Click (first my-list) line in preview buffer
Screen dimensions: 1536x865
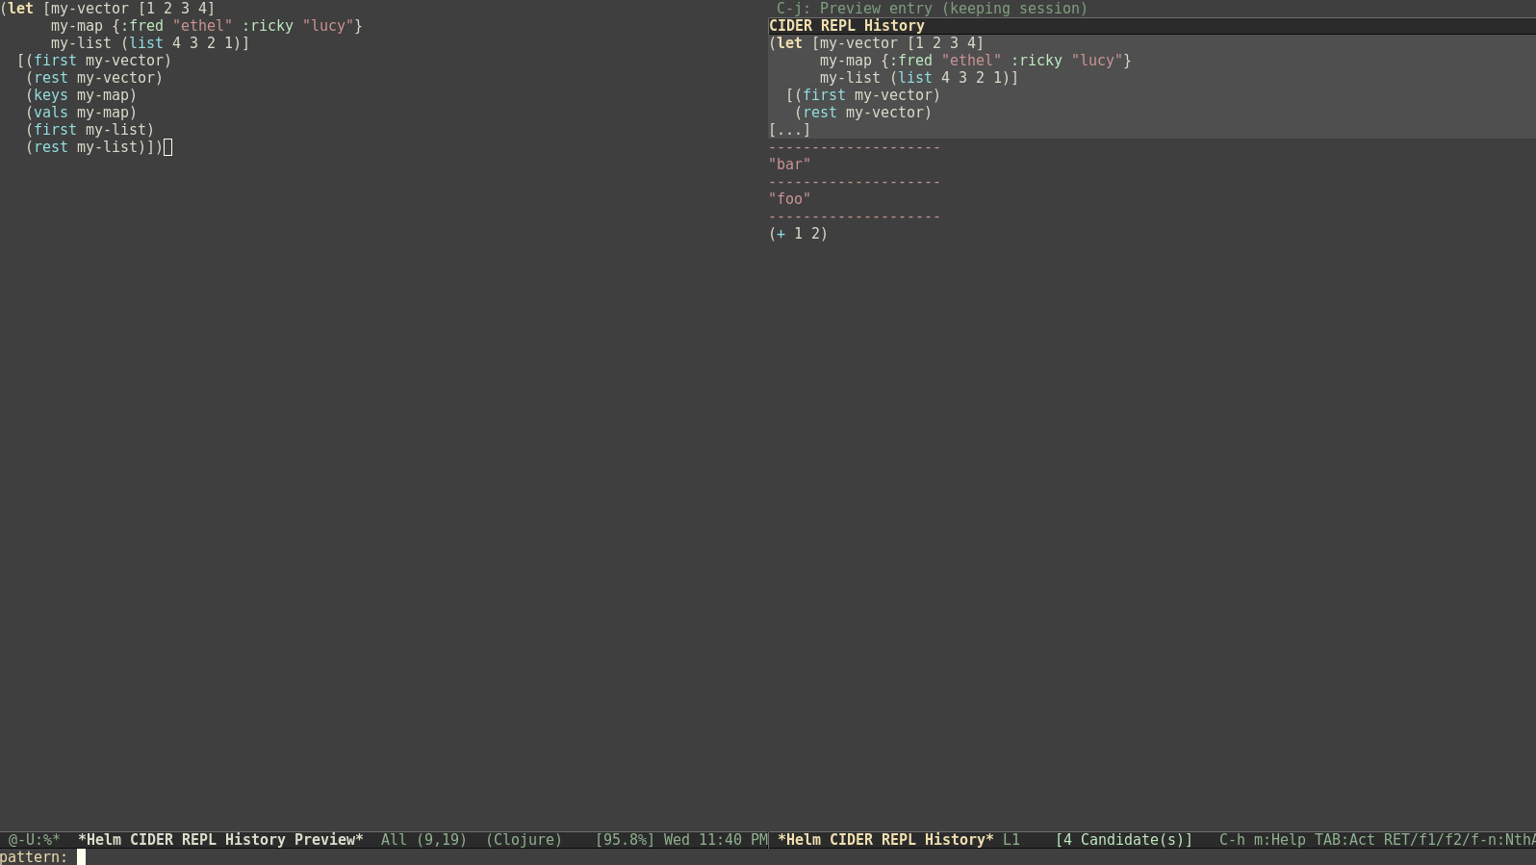(90, 130)
